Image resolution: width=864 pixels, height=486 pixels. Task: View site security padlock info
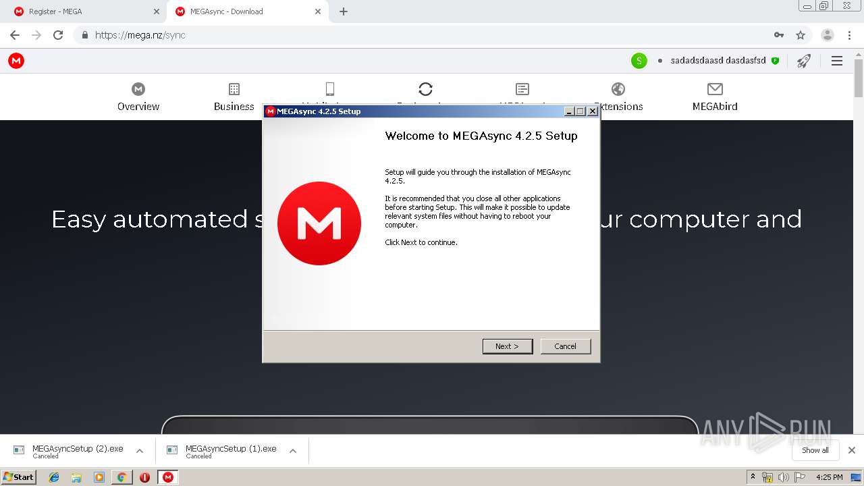(85, 35)
